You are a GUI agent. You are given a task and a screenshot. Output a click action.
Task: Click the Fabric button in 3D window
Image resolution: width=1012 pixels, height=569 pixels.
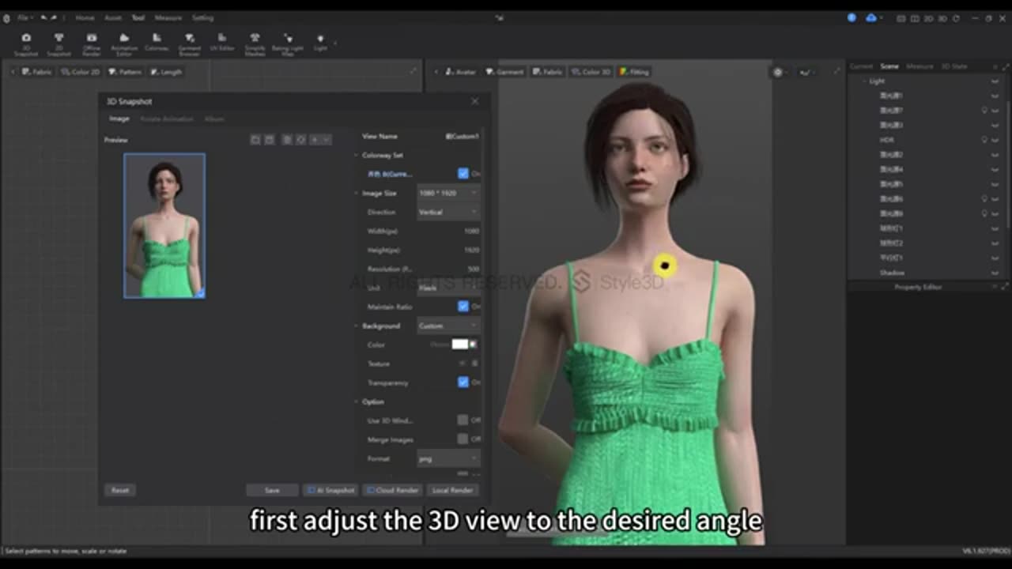548,72
